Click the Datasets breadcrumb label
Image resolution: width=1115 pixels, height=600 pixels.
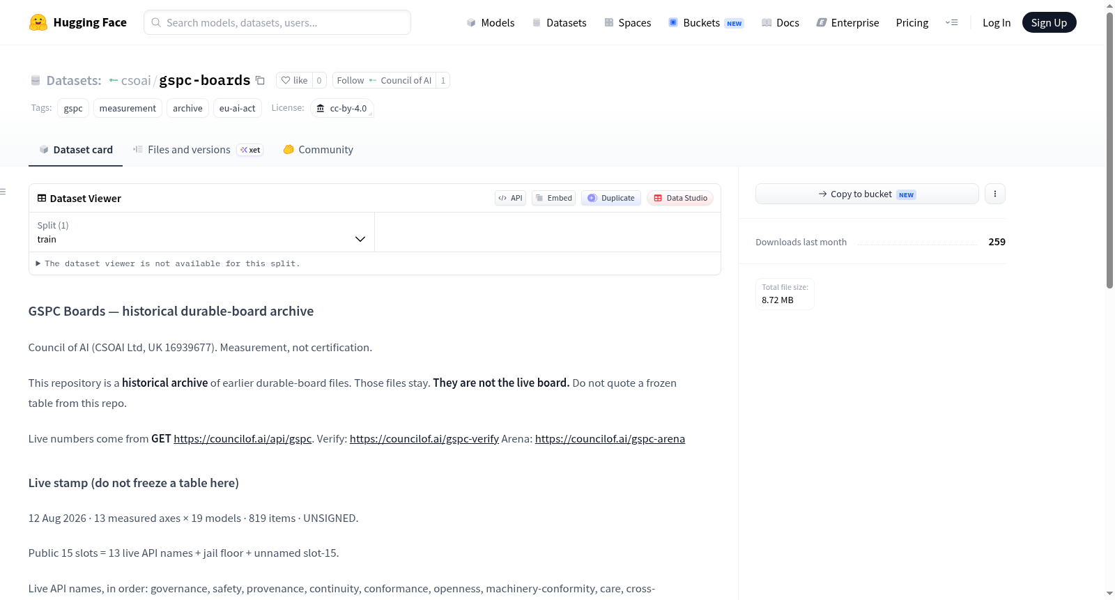click(x=74, y=80)
